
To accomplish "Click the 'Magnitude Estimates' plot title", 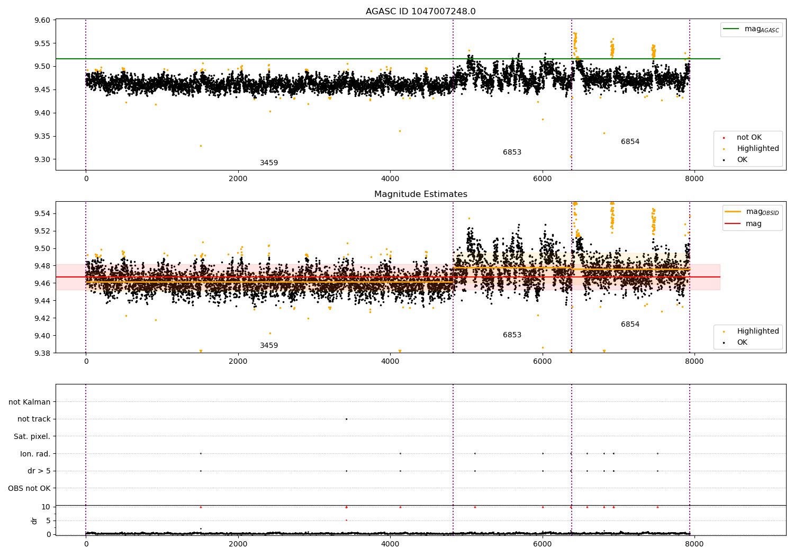I will [x=420, y=194].
